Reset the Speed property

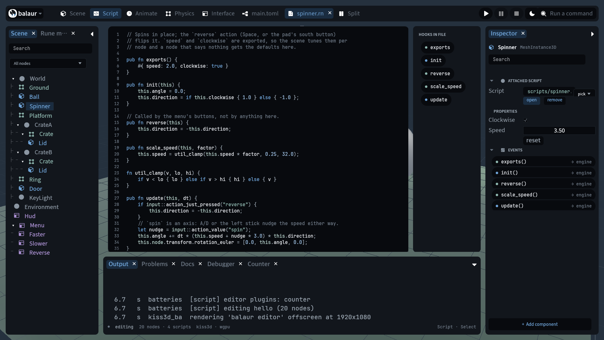click(533, 140)
